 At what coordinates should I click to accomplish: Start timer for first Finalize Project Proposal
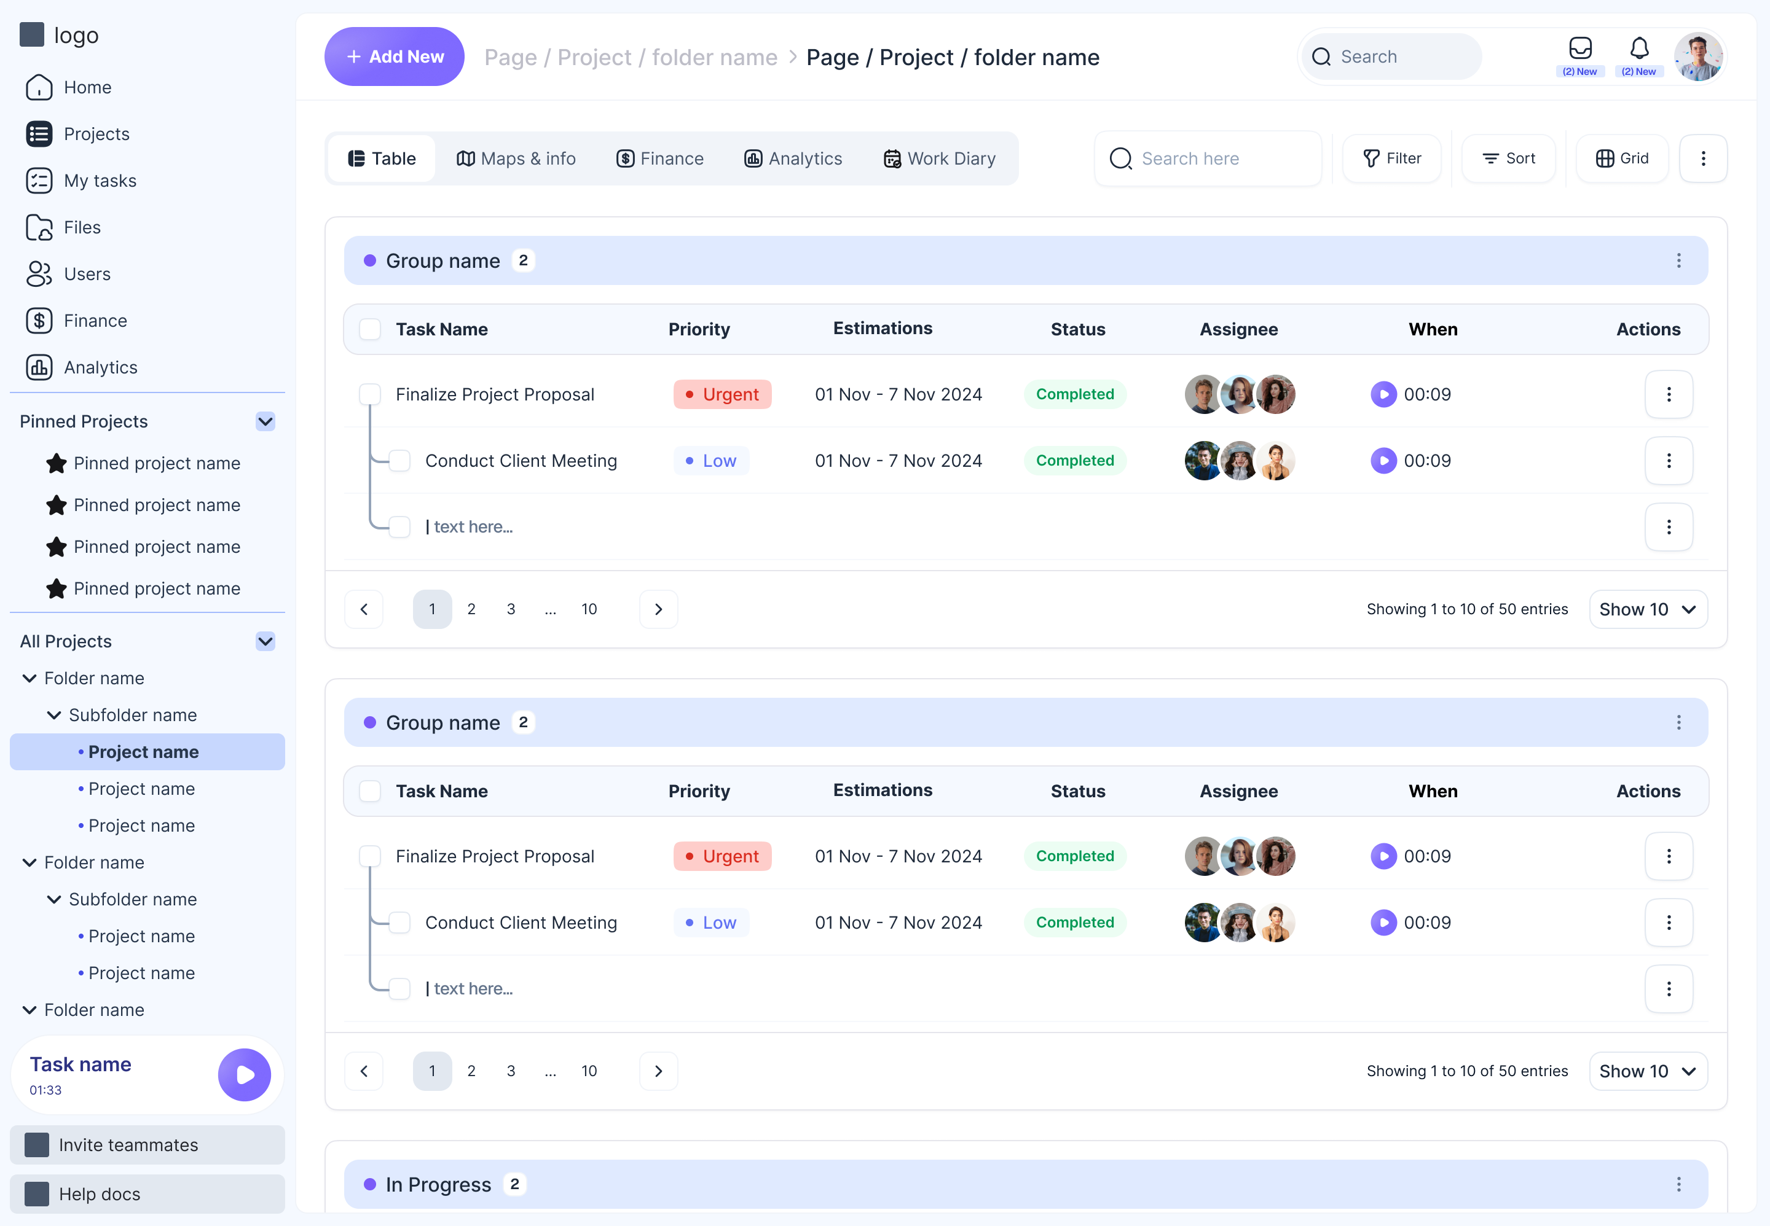(1383, 395)
